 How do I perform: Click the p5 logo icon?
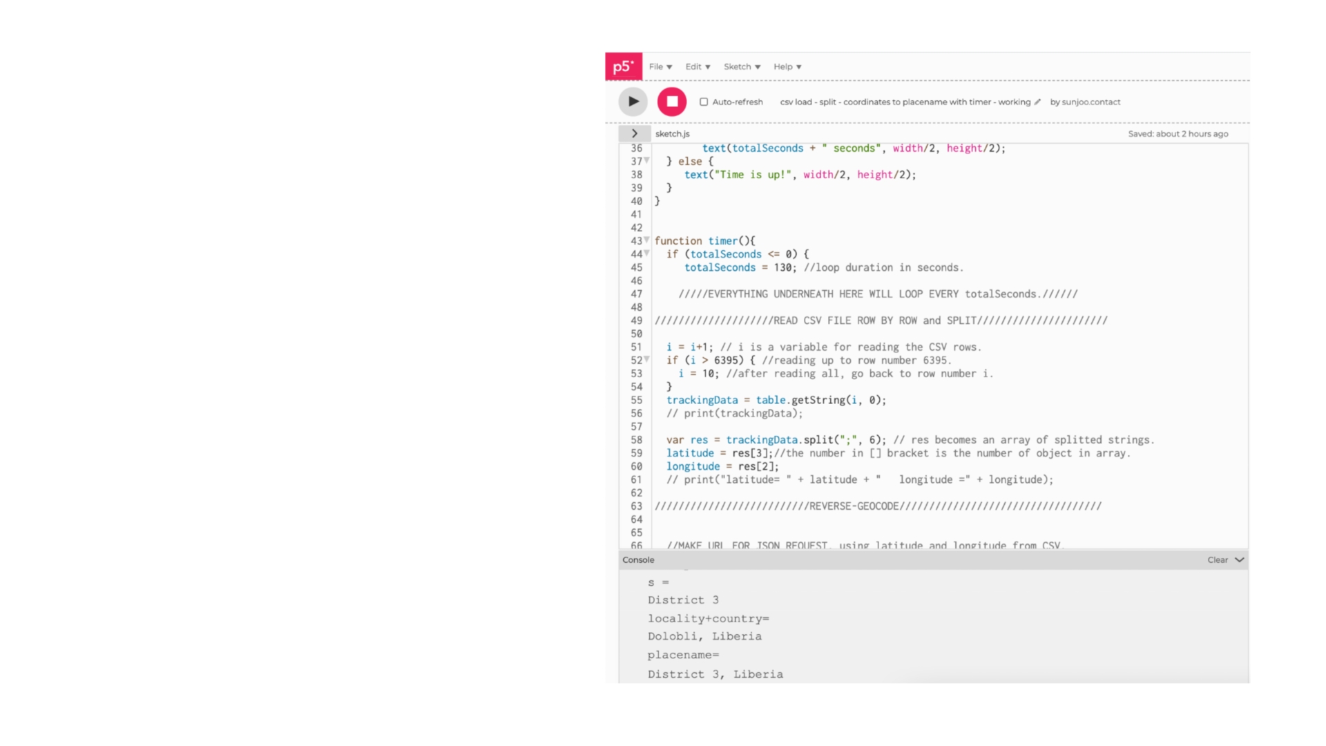(623, 67)
